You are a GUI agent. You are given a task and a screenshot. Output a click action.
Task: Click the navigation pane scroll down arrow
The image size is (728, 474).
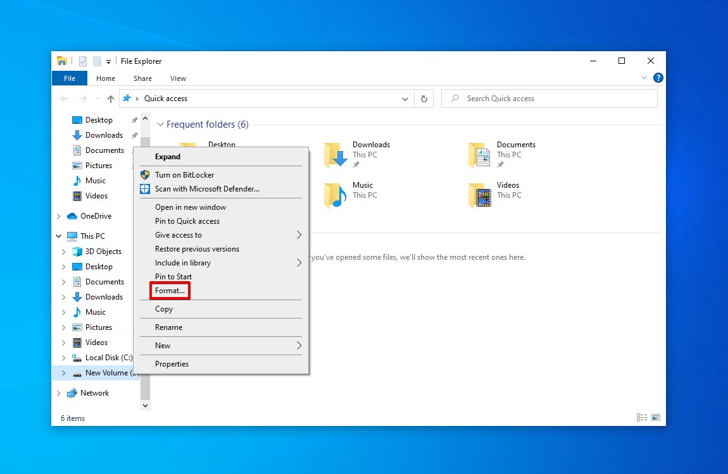point(146,405)
